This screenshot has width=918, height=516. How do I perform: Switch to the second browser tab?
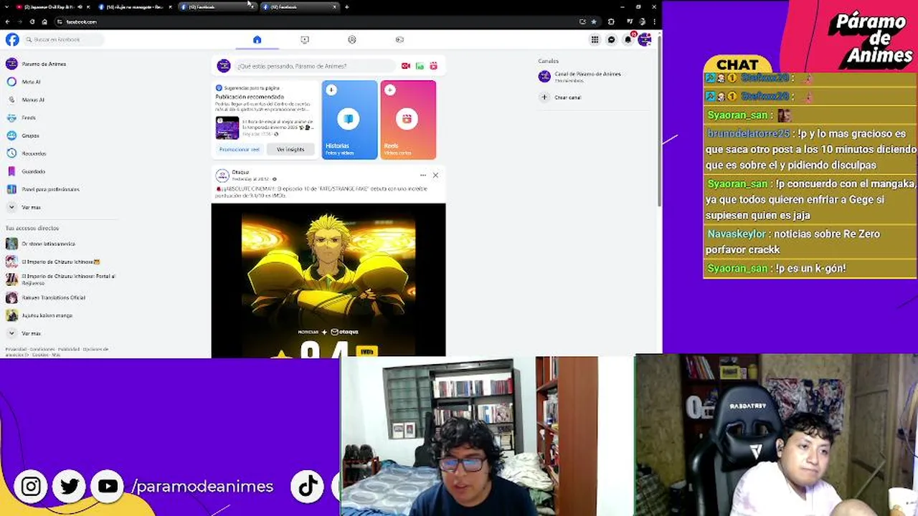coord(135,6)
